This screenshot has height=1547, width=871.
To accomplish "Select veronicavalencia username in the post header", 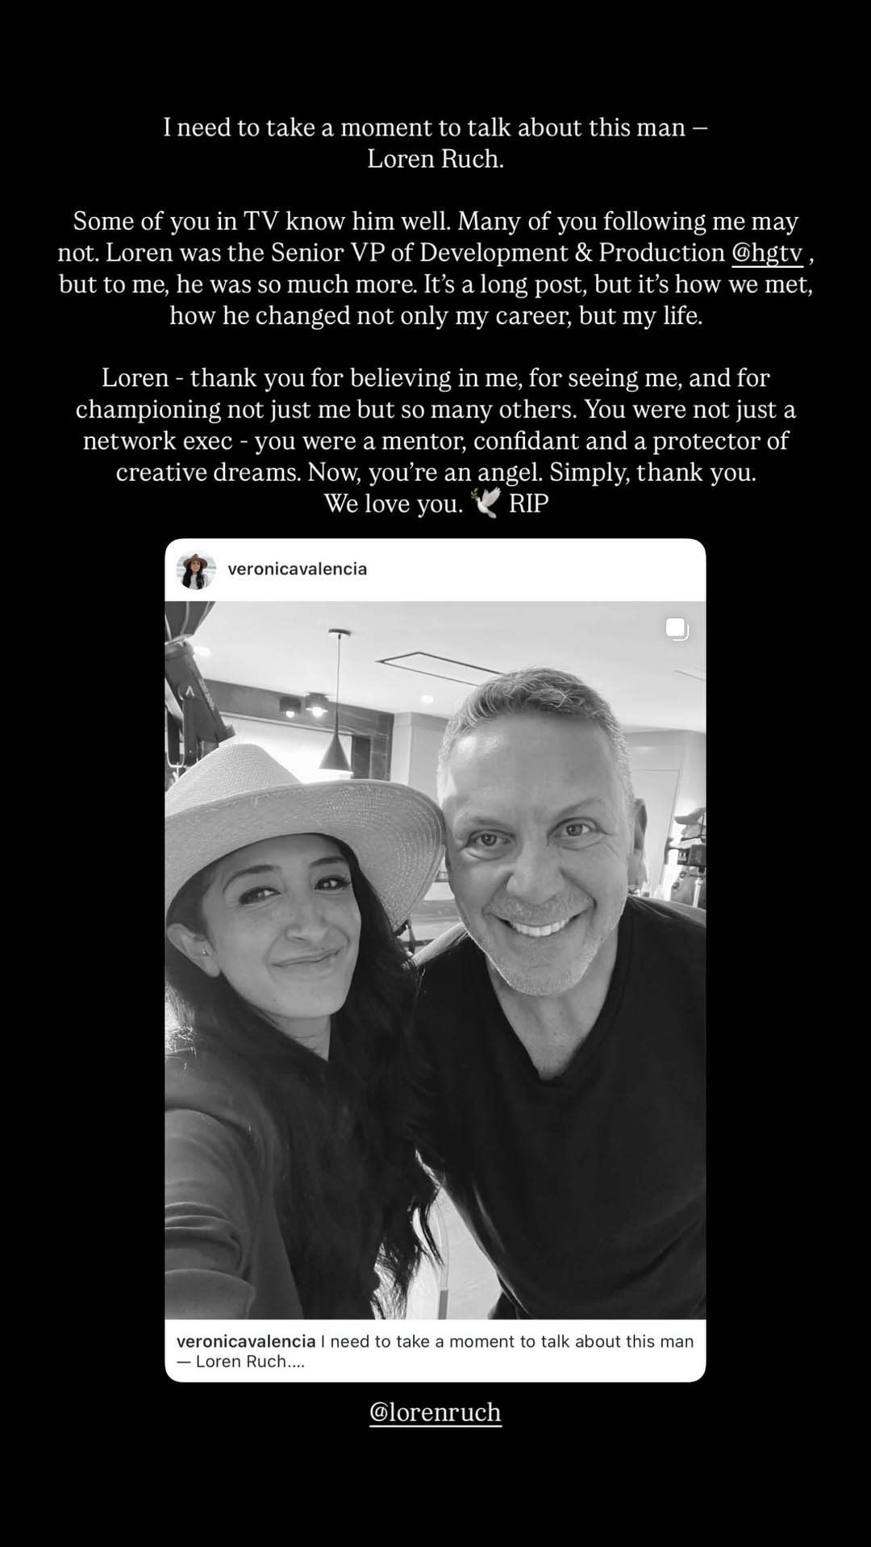I will (298, 569).
